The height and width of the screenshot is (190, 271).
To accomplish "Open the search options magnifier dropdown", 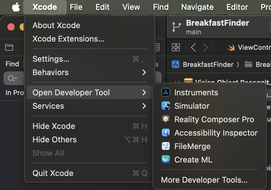I will click(13, 79).
